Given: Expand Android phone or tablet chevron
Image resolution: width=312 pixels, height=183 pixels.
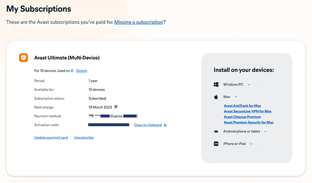Looking at the screenshot, I should tap(265, 132).
